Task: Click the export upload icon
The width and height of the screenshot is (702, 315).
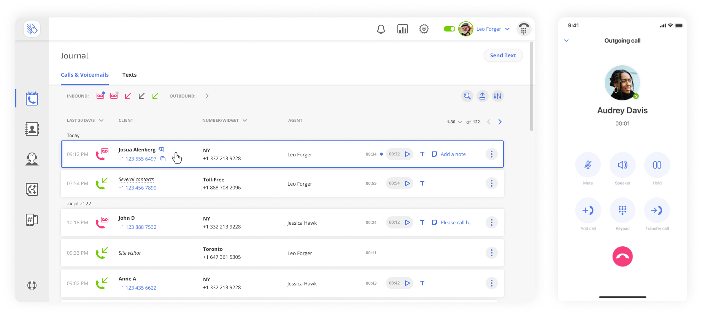Action: tap(482, 96)
